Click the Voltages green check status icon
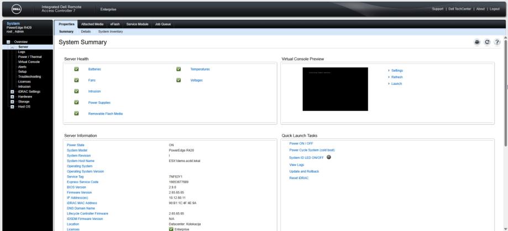 tap(179, 80)
